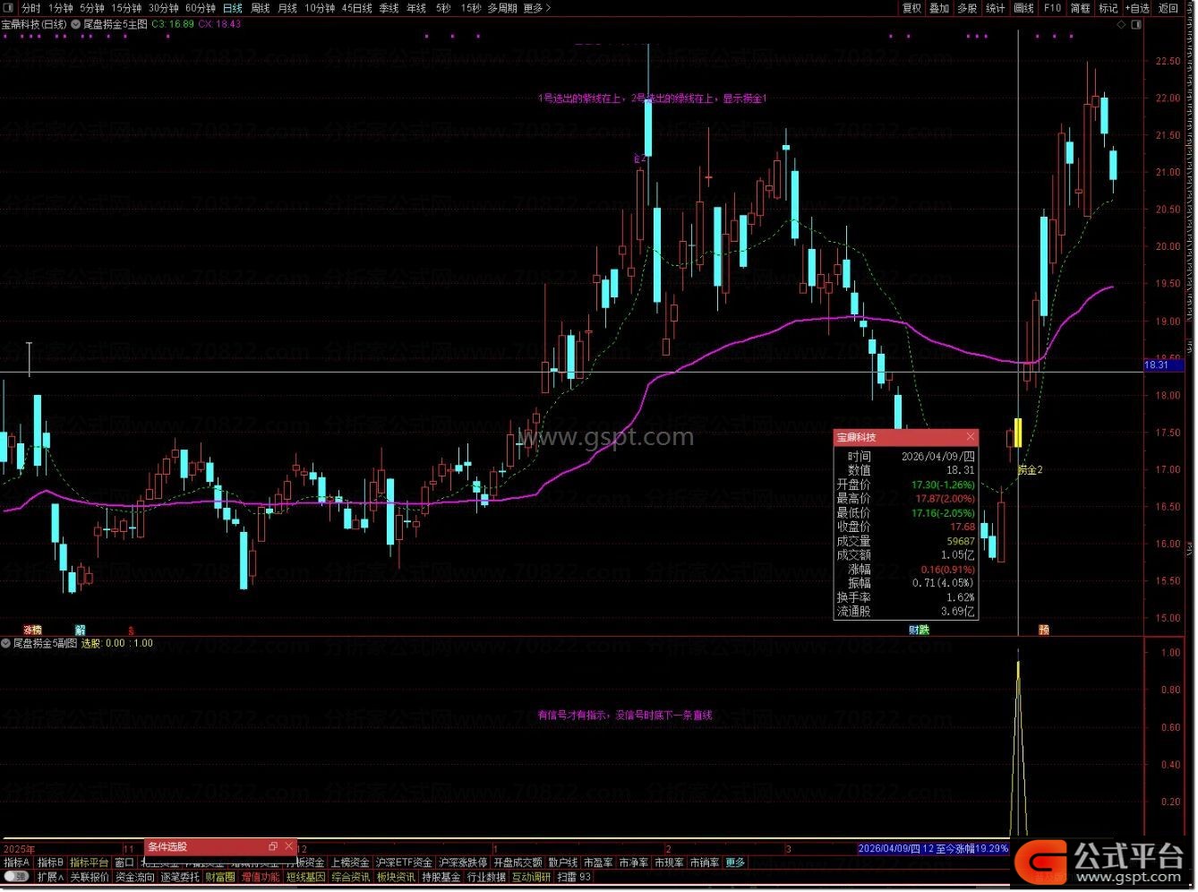Click the 预 marker icon under the chart

pos(1043,630)
